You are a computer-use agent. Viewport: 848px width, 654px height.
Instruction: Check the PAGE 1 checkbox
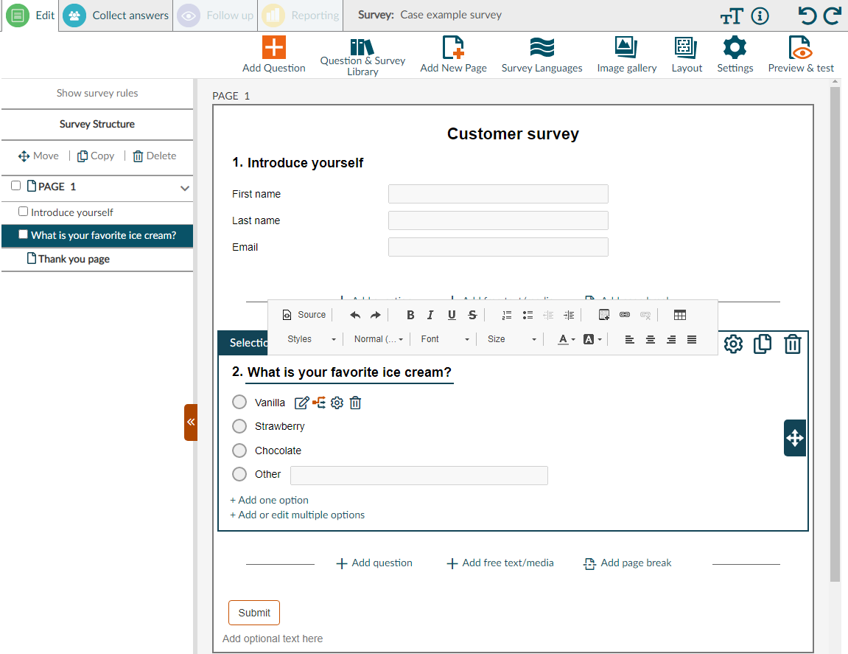[15, 186]
